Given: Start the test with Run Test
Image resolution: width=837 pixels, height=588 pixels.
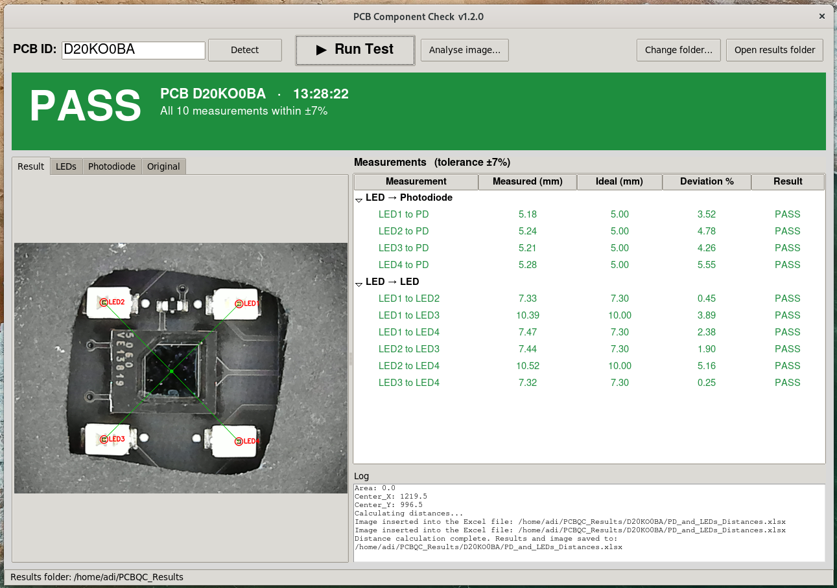Looking at the screenshot, I should click(355, 50).
